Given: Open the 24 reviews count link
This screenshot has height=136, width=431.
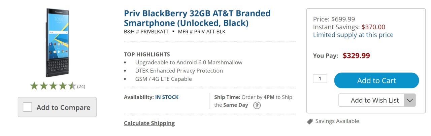Looking at the screenshot, I should [81, 87].
